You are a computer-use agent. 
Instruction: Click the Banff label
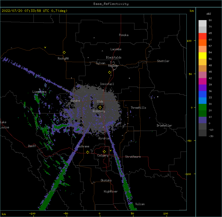pyautogui.click(x=32, y=146)
